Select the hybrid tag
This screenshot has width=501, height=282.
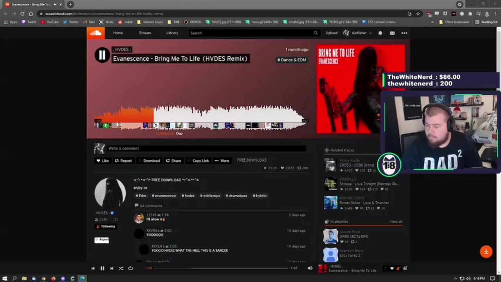(260, 195)
